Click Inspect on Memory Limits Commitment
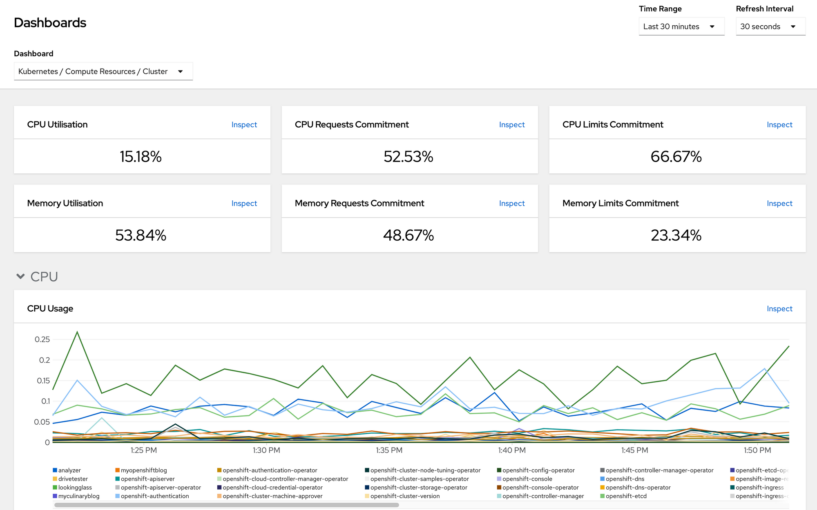 (x=779, y=204)
